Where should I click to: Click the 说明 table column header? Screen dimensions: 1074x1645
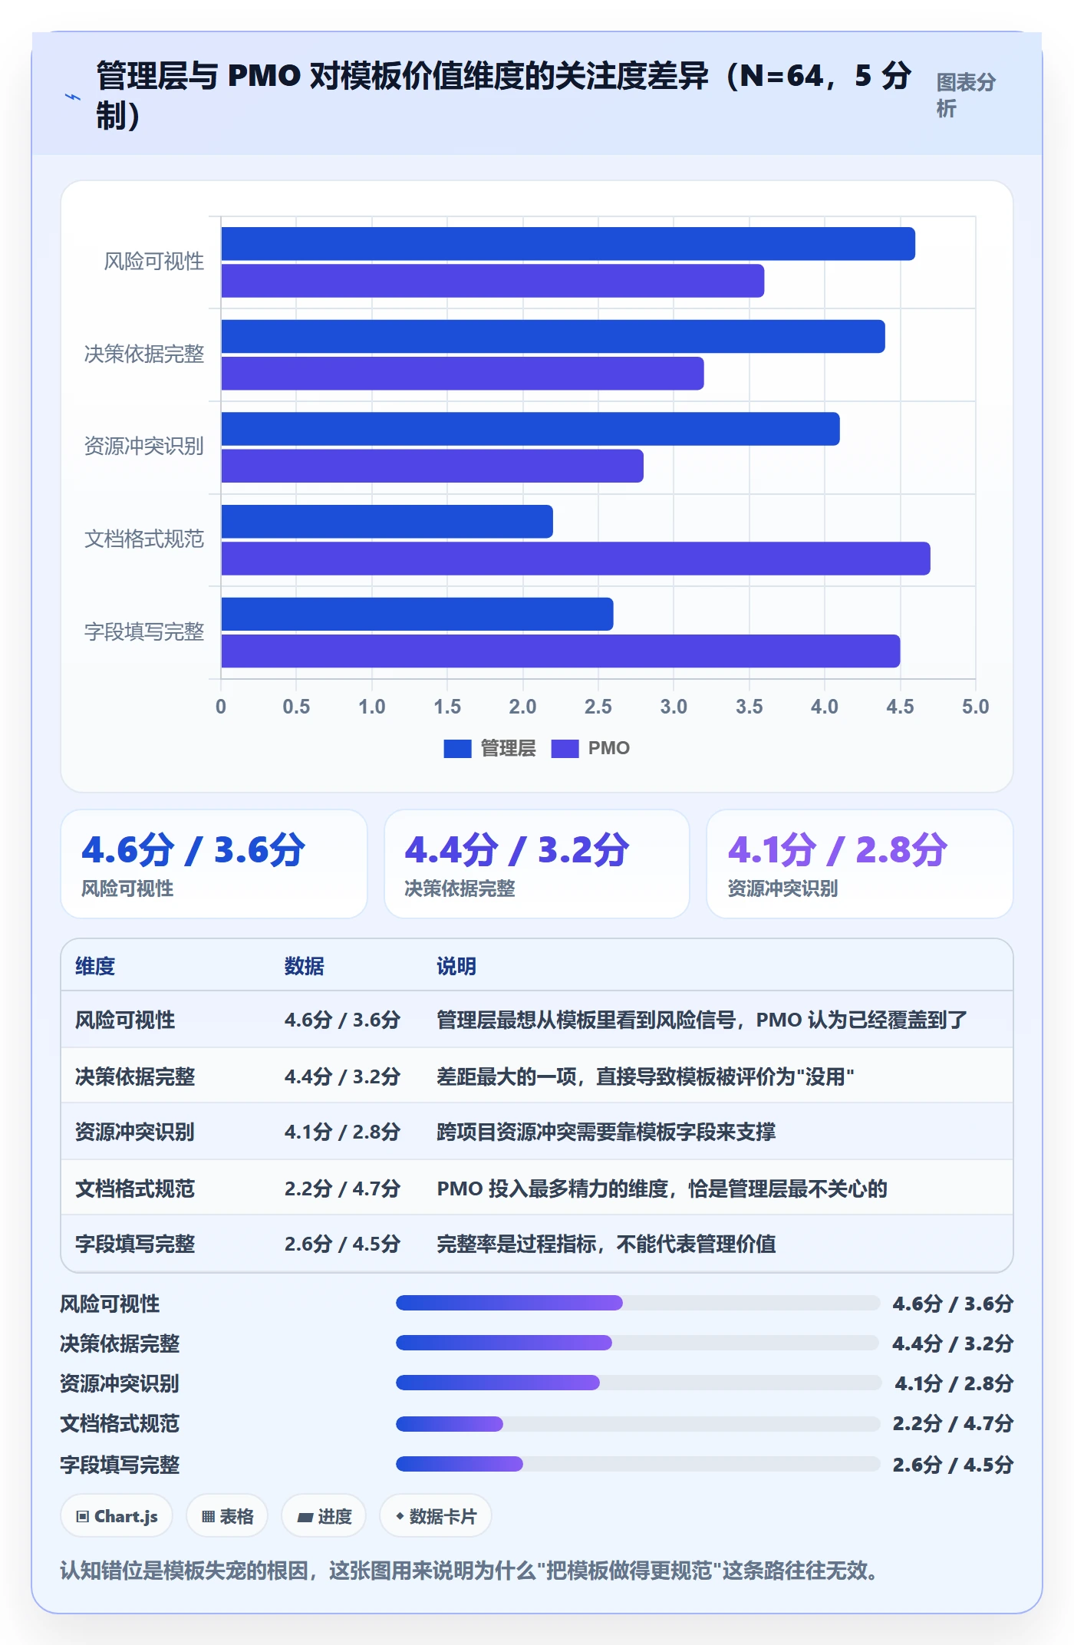pyautogui.click(x=456, y=966)
